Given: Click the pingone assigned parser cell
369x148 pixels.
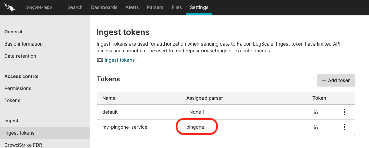Looking at the screenshot, I should pos(196,127).
